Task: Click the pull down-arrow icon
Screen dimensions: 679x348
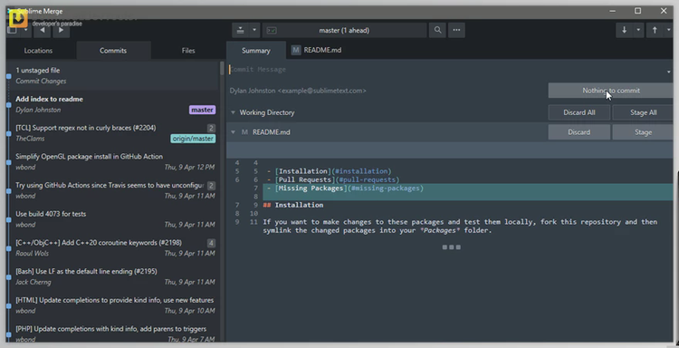Action: 624,30
